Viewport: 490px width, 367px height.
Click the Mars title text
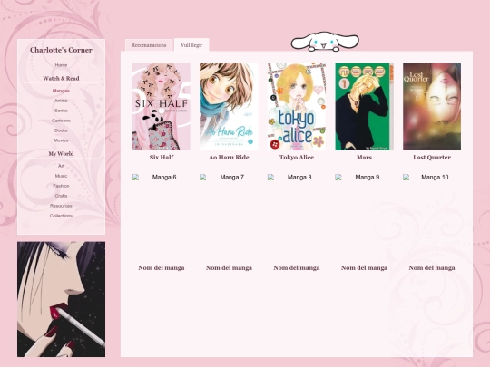364,158
